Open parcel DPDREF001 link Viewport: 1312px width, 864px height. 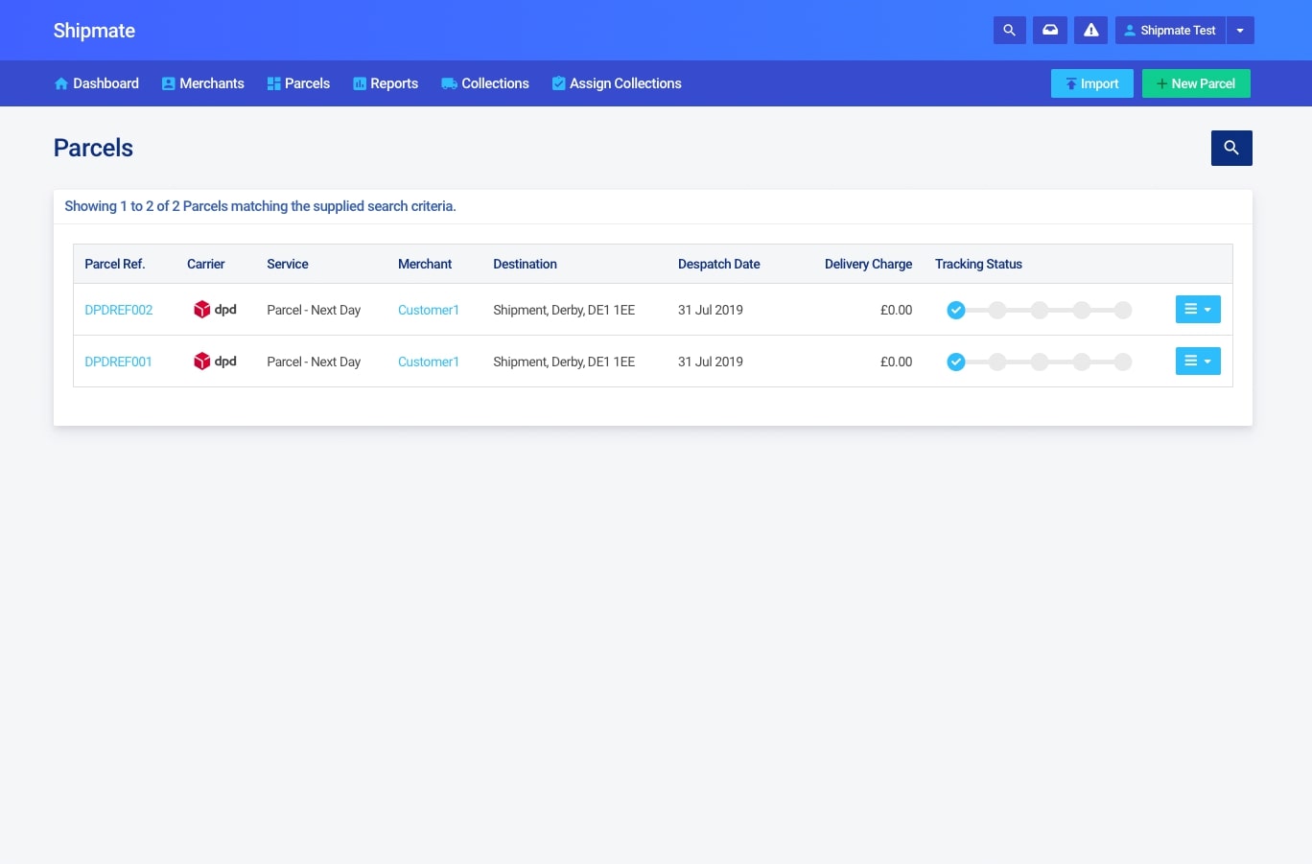[118, 362]
